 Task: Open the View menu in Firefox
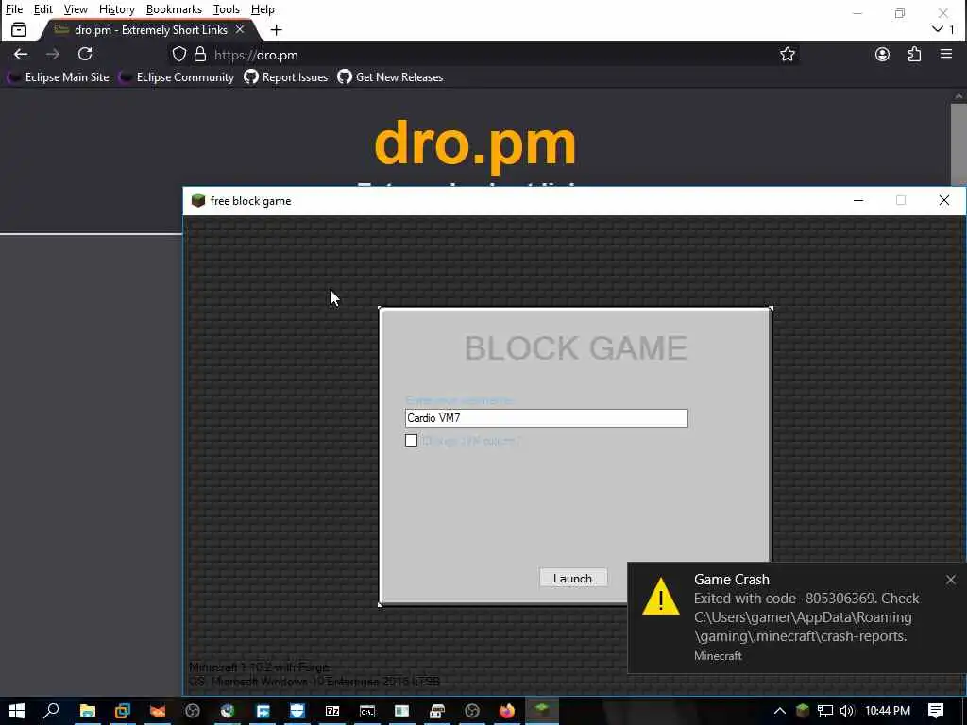[x=76, y=9]
